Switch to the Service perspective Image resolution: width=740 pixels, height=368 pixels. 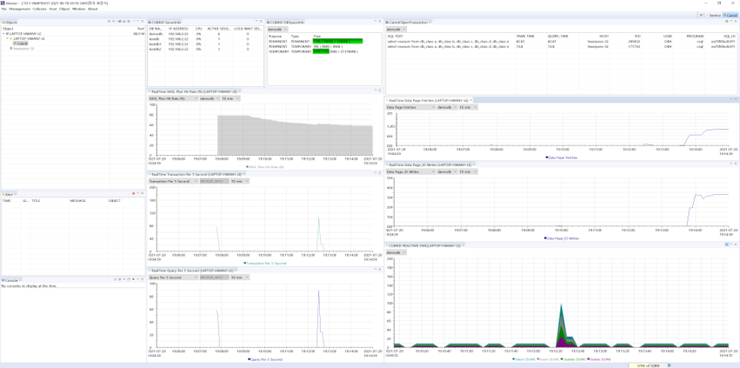click(x=714, y=15)
